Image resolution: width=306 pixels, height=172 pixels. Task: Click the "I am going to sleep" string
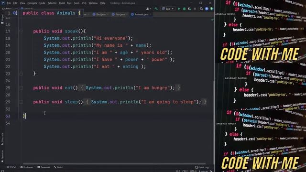pyautogui.click(x=169, y=102)
